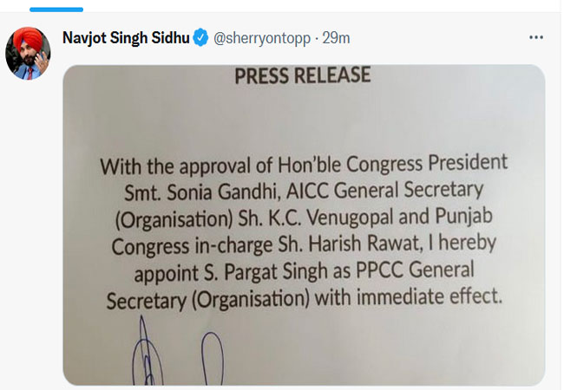This screenshot has width=564, height=390.
Task: Open the press release photo attachment
Action: click(304, 224)
